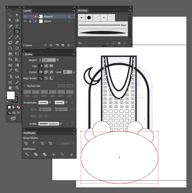Click the Fill color swatch
Image resolution: width=192 pixels, height=193 pixels.
11,95
